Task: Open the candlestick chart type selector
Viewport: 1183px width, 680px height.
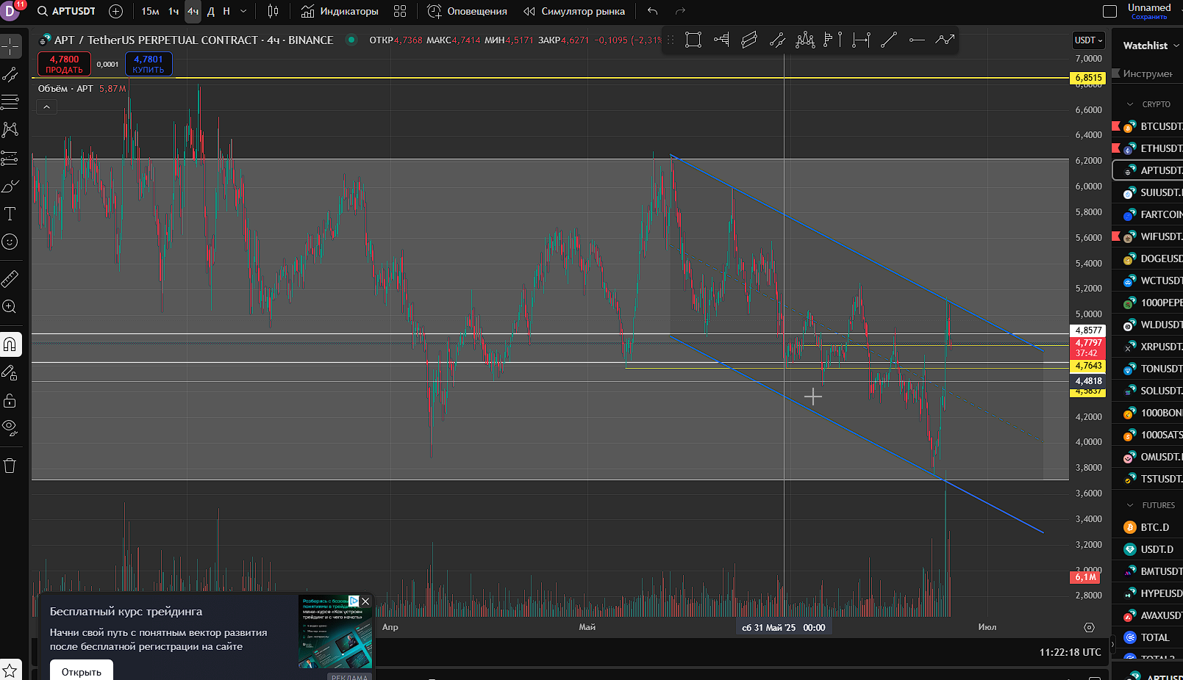Action: click(273, 11)
